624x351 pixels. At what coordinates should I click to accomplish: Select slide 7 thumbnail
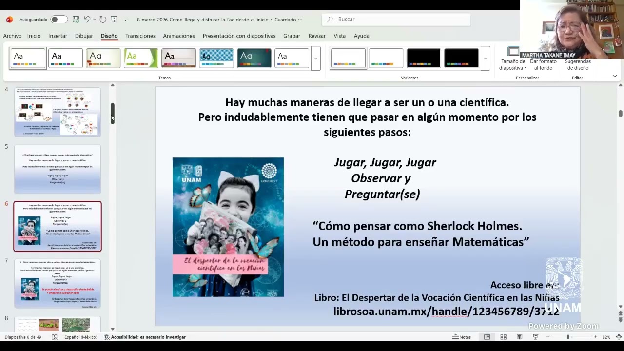pyautogui.click(x=58, y=284)
